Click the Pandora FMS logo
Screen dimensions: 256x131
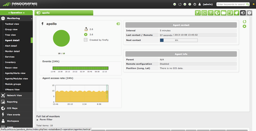point(20,4)
